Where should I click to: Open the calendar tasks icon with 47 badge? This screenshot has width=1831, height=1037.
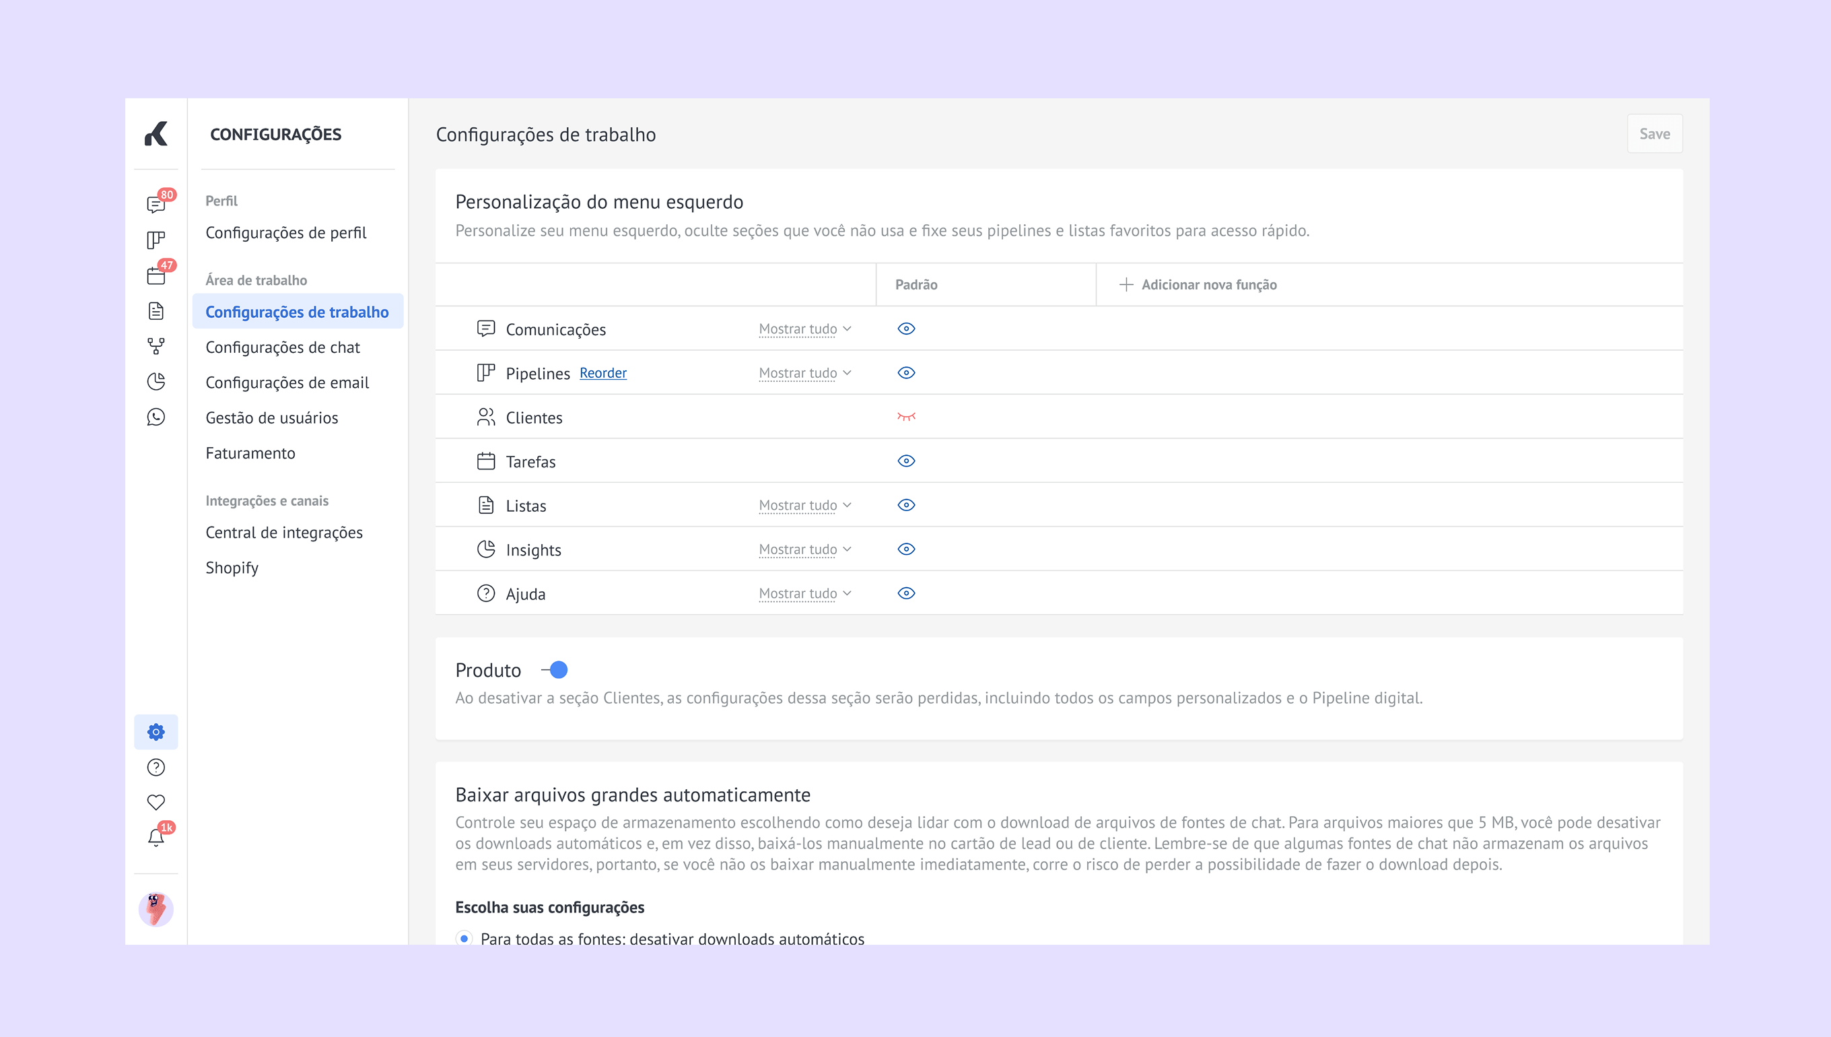156,275
